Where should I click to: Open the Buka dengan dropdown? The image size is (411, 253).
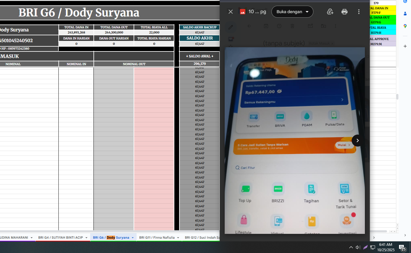(x=292, y=12)
